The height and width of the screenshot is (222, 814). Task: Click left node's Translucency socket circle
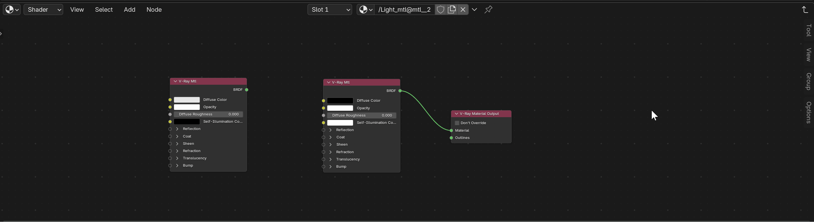pos(170,158)
